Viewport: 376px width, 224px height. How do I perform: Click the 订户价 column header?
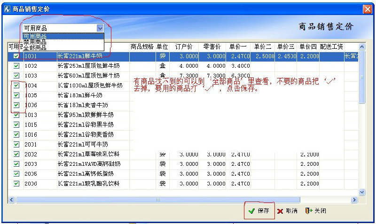coord(184,46)
